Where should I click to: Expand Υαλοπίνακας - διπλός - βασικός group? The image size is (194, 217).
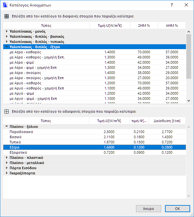click(7, 36)
